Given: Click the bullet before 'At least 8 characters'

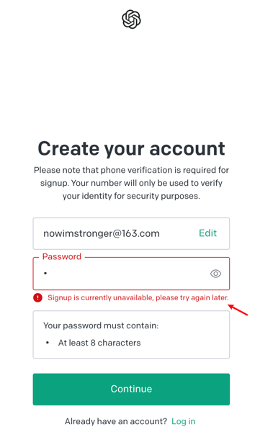Looking at the screenshot, I should click(48, 343).
